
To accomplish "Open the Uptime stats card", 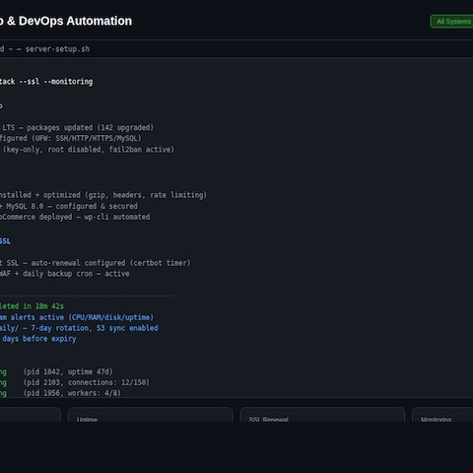I will [x=151, y=415].
